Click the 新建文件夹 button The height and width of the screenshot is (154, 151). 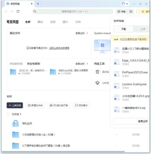pos(35,105)
